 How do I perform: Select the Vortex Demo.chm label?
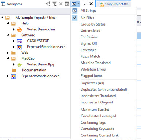pyautogui.click(x=41, y=29)
